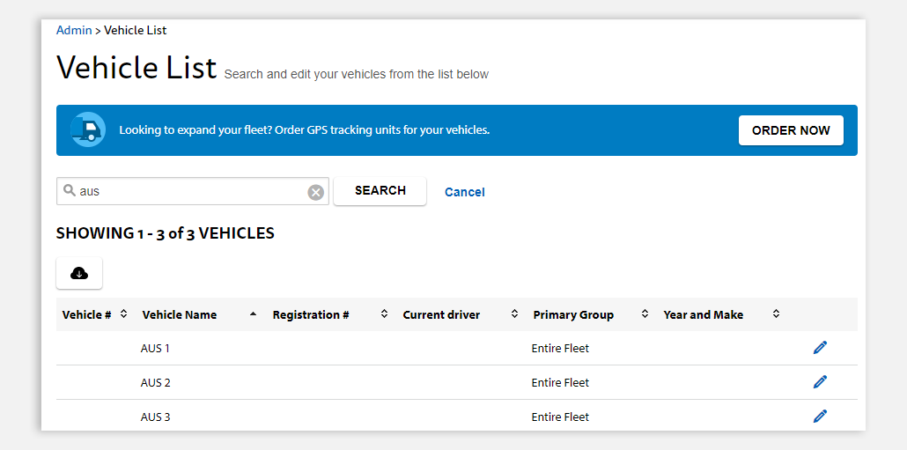Select the AUS 3 vehicle name
This screenshot has width=907, height=450.
pos(156,417)
